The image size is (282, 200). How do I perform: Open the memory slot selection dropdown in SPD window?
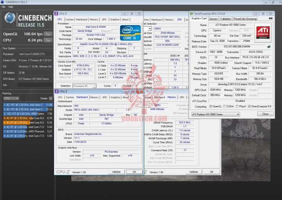coord(150,29)
